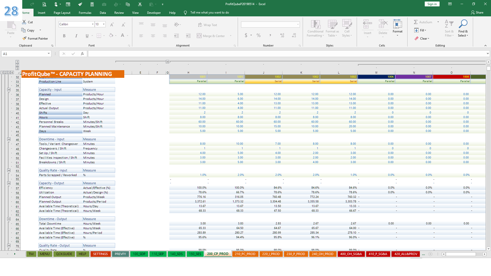Image resolution: width=491 pixels, height=276 pixels.
Task: Open the Page Layout ribbon tab
Action: coord(62,13)
